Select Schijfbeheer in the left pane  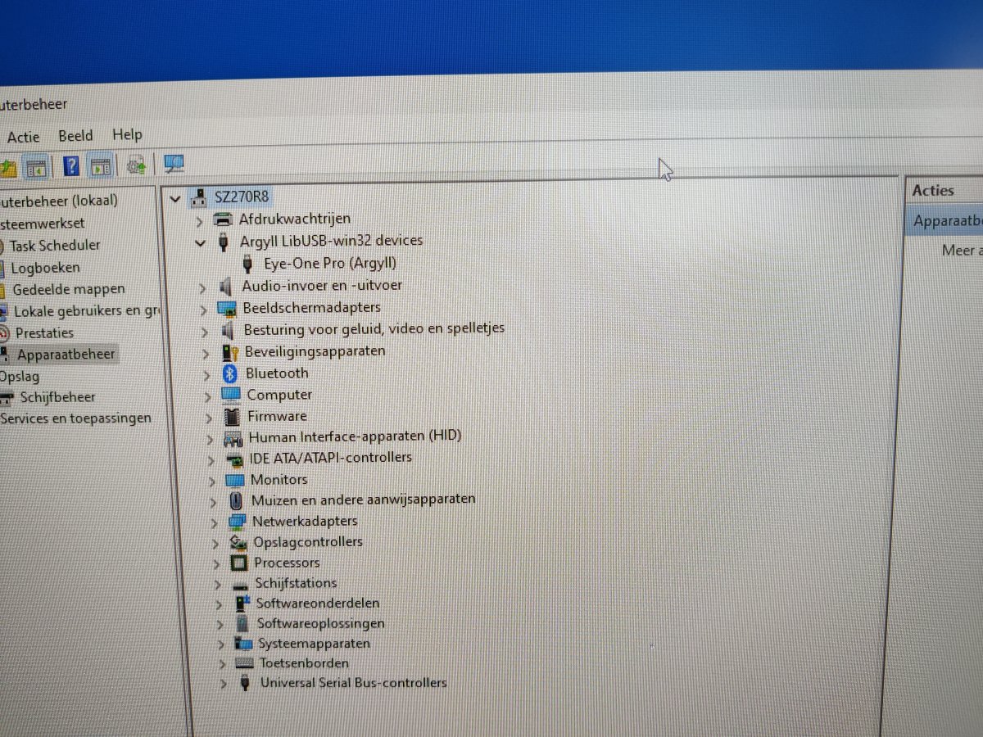click(57, 397)
